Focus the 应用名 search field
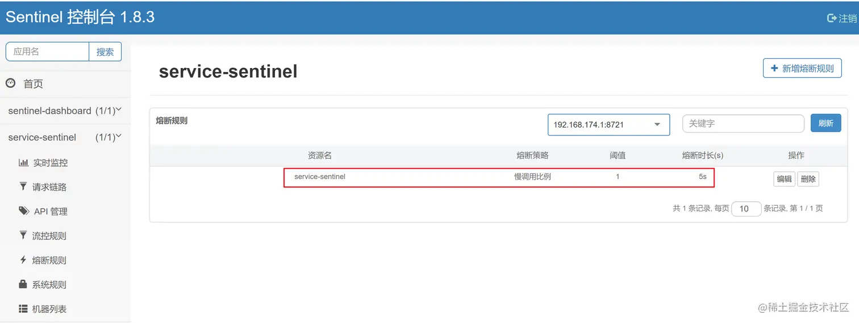Viewport: 859px width, 323px height. (48, 52)
